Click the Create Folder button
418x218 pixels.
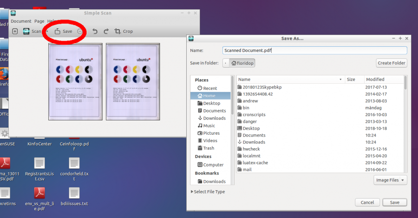392,63
